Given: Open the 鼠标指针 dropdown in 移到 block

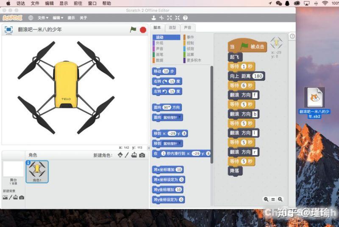Looking at the screenshot, I should [x=172, y=143].
